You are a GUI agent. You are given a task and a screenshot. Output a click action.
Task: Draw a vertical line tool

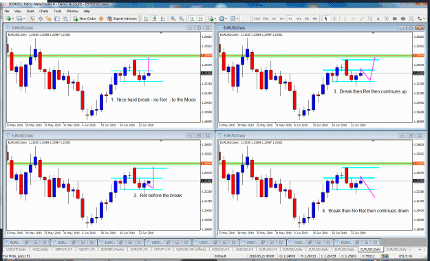click(x=345, y=19)
